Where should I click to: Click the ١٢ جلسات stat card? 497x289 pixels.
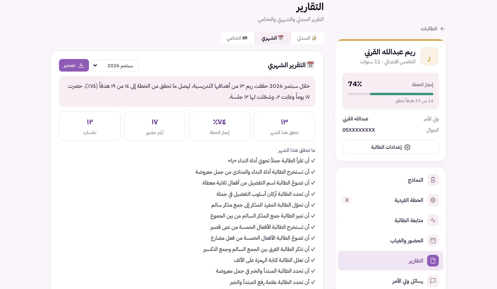90,126
